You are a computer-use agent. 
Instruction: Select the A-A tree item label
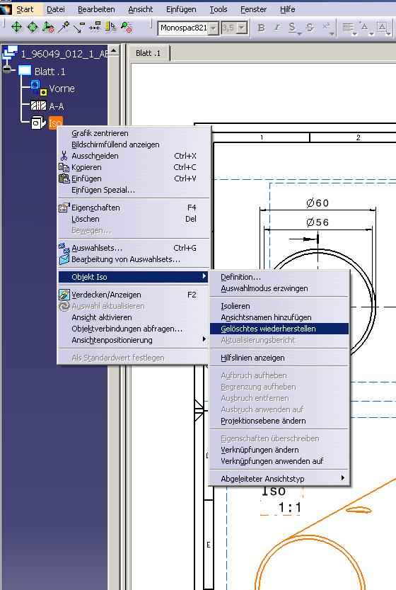[57, 106]
